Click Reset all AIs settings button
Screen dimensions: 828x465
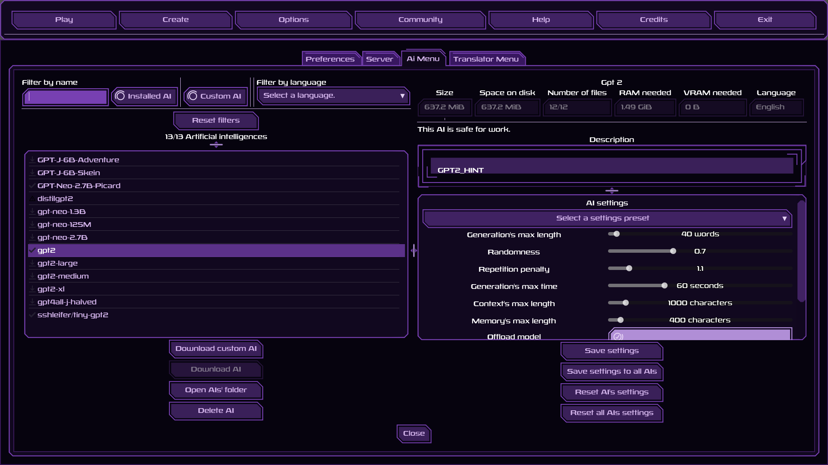point(612,413)
